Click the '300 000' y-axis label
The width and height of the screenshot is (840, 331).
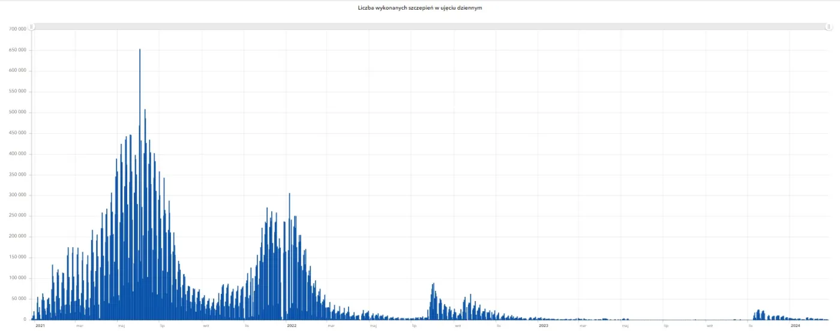tap(17, 195)
